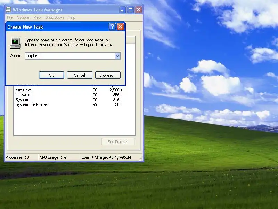Click the Task Manager title bar icon
The width and height of the screenshot is (278, 209).
tap(8, 10)
